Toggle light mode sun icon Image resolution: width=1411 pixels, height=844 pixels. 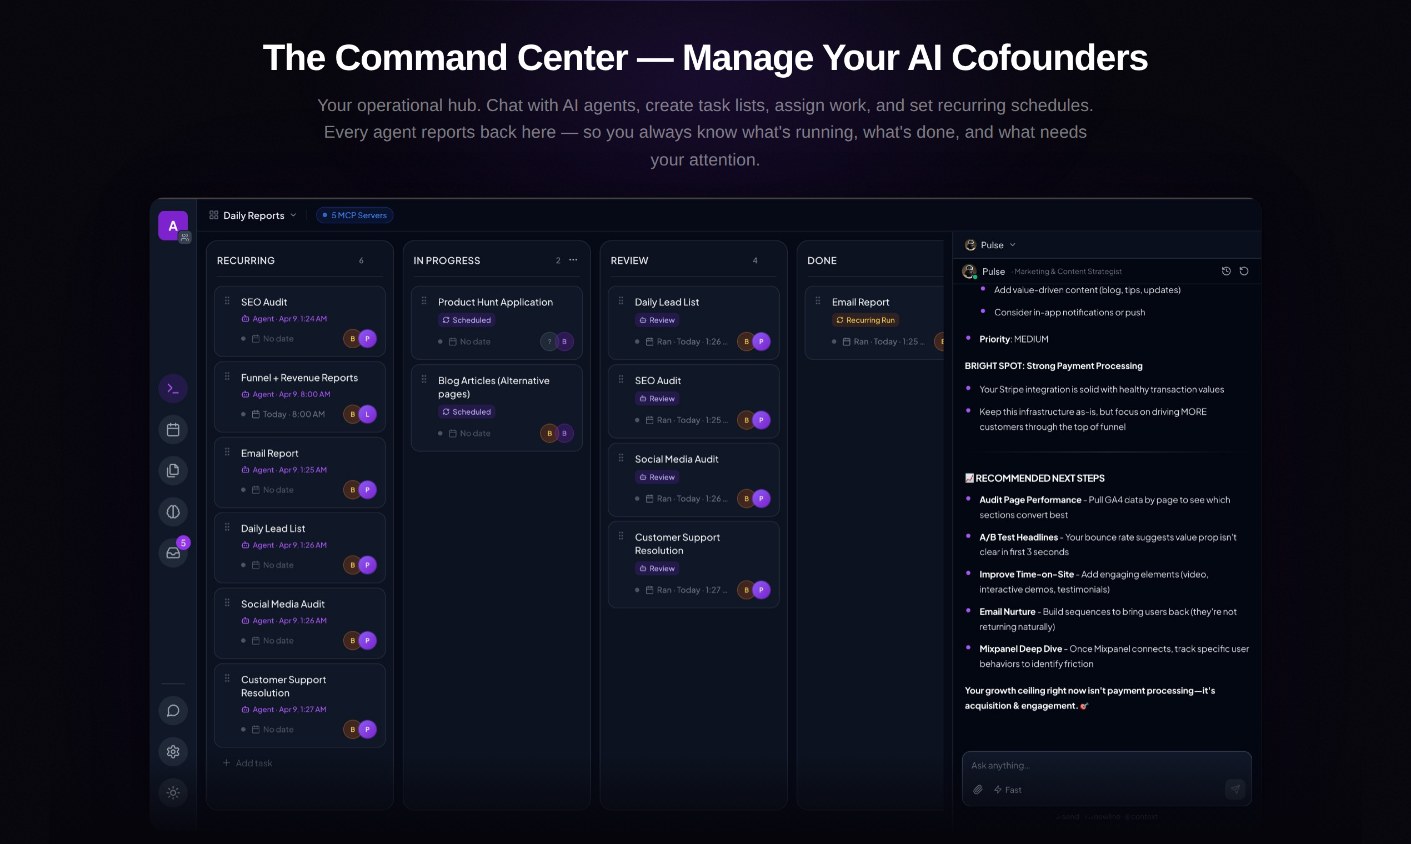(173, 793)
